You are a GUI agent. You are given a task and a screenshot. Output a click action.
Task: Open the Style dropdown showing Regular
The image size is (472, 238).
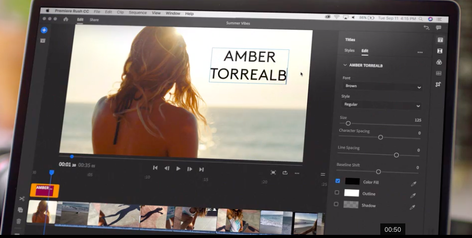click(x=381, y=105)
